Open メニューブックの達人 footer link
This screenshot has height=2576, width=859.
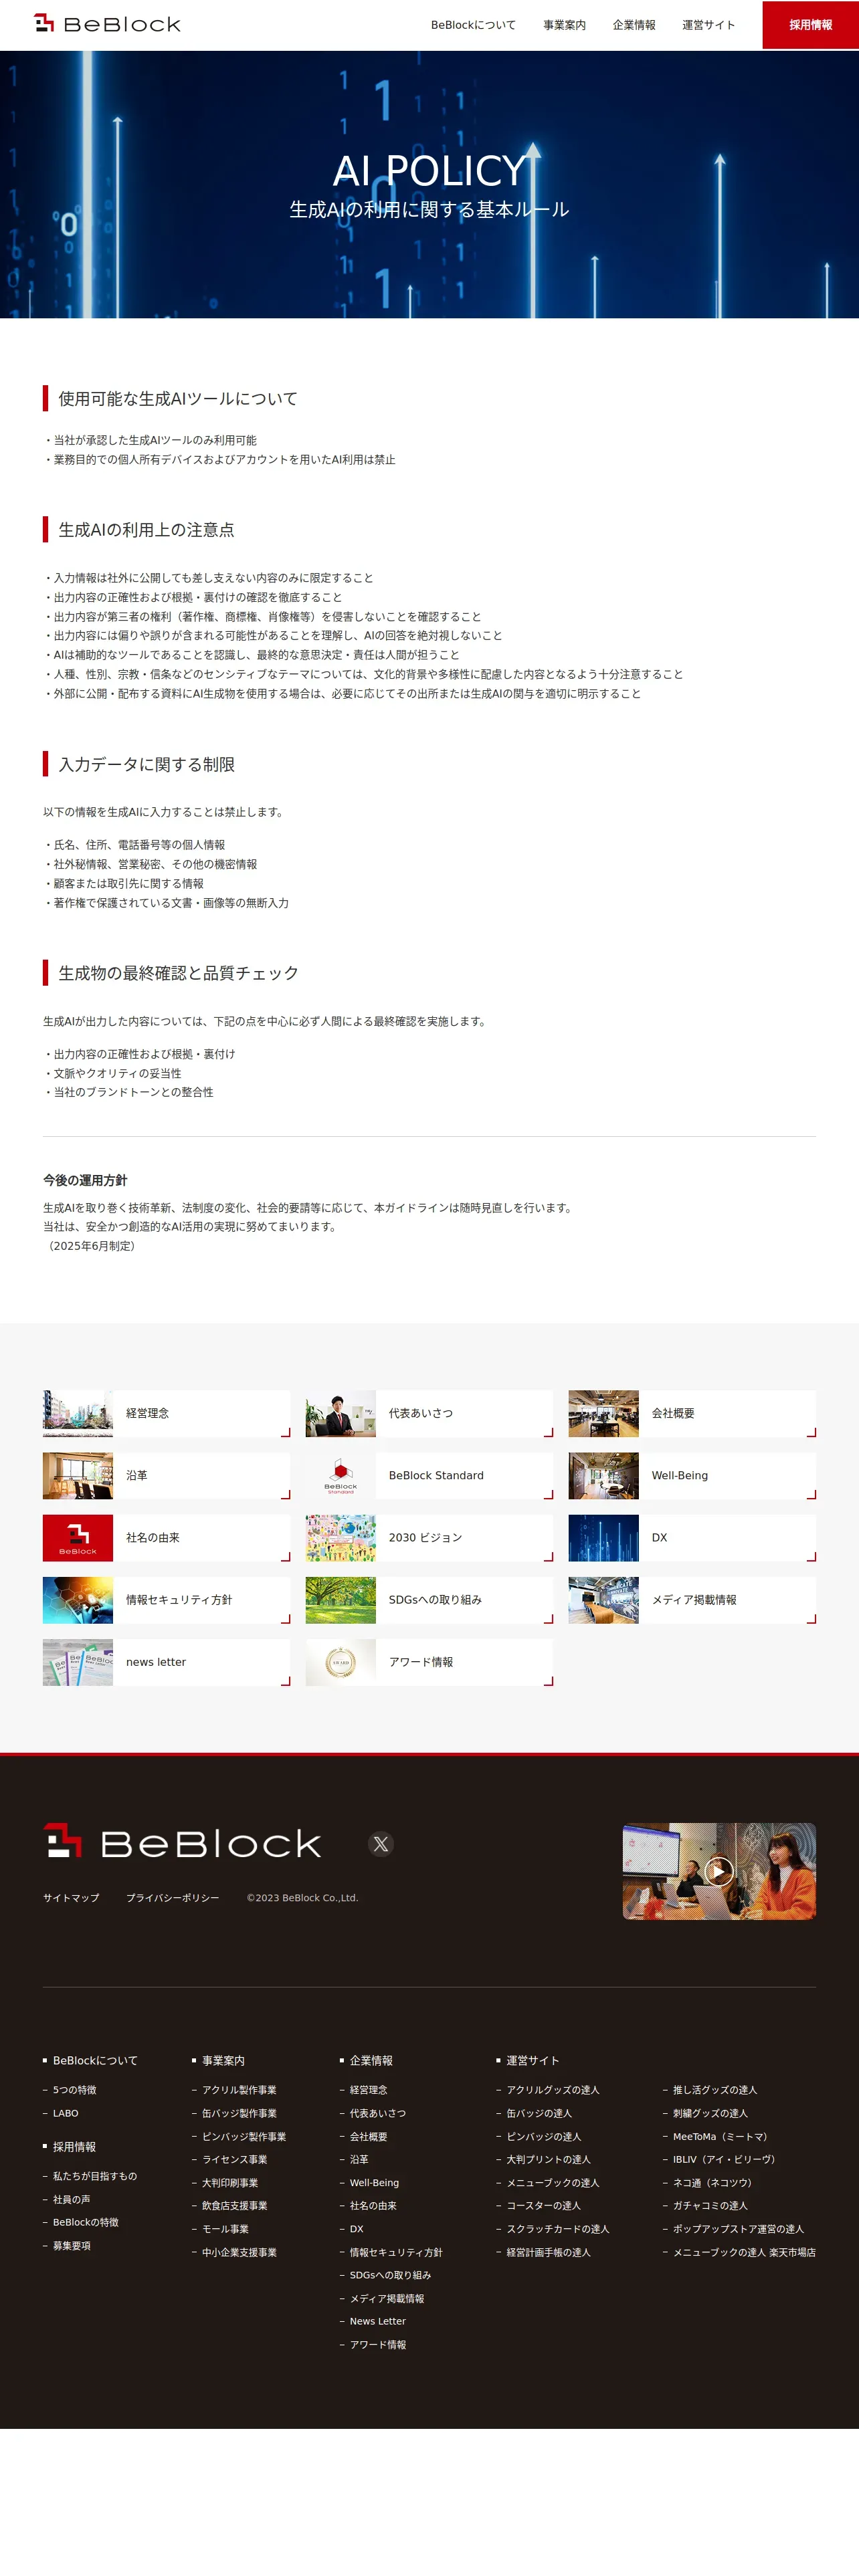[x=553, y=2182]
